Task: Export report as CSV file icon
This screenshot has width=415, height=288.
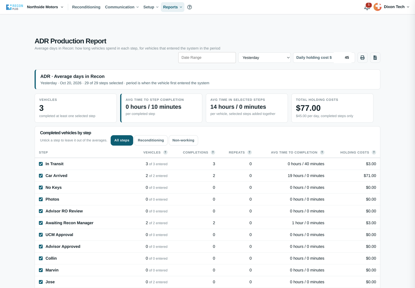Action: tap(375, 58)
